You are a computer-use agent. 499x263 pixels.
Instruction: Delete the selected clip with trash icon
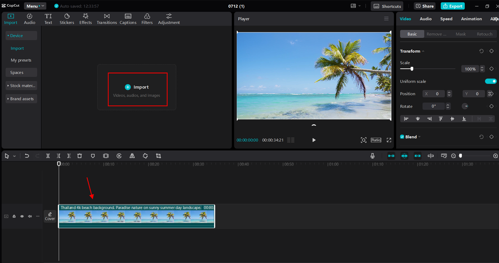[80, 156]
